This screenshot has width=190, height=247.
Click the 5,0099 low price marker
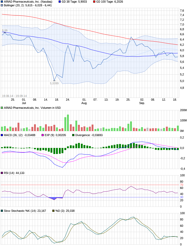54,83
